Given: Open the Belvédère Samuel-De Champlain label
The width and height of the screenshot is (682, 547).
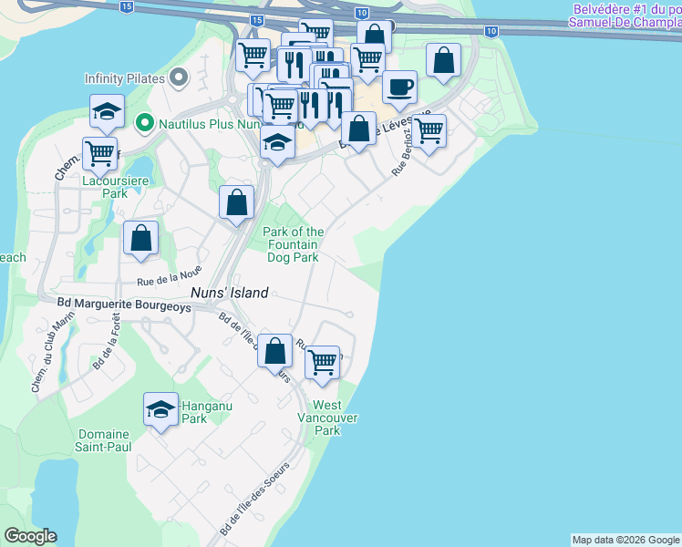Looking at the screenshot, I should coord(625,15).
